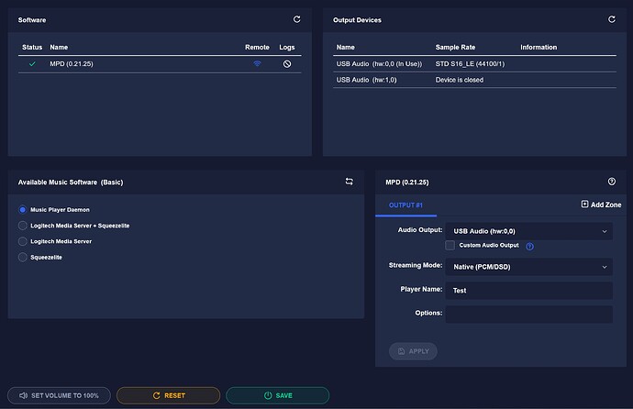Click the MPD green status checkmark
Image resolution: width=633 pixels, height=409 pixels.
(32, 63)
